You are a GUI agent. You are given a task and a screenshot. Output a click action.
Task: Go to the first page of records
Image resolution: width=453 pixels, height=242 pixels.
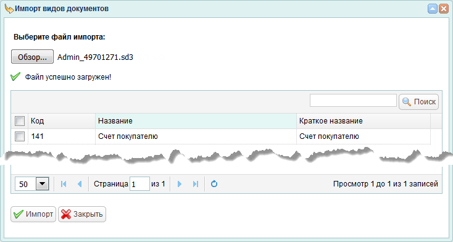(64, 184)
